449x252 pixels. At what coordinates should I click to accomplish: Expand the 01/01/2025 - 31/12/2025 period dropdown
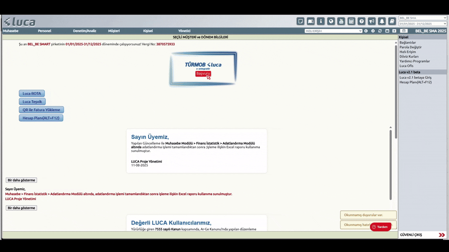click(422, 24)
